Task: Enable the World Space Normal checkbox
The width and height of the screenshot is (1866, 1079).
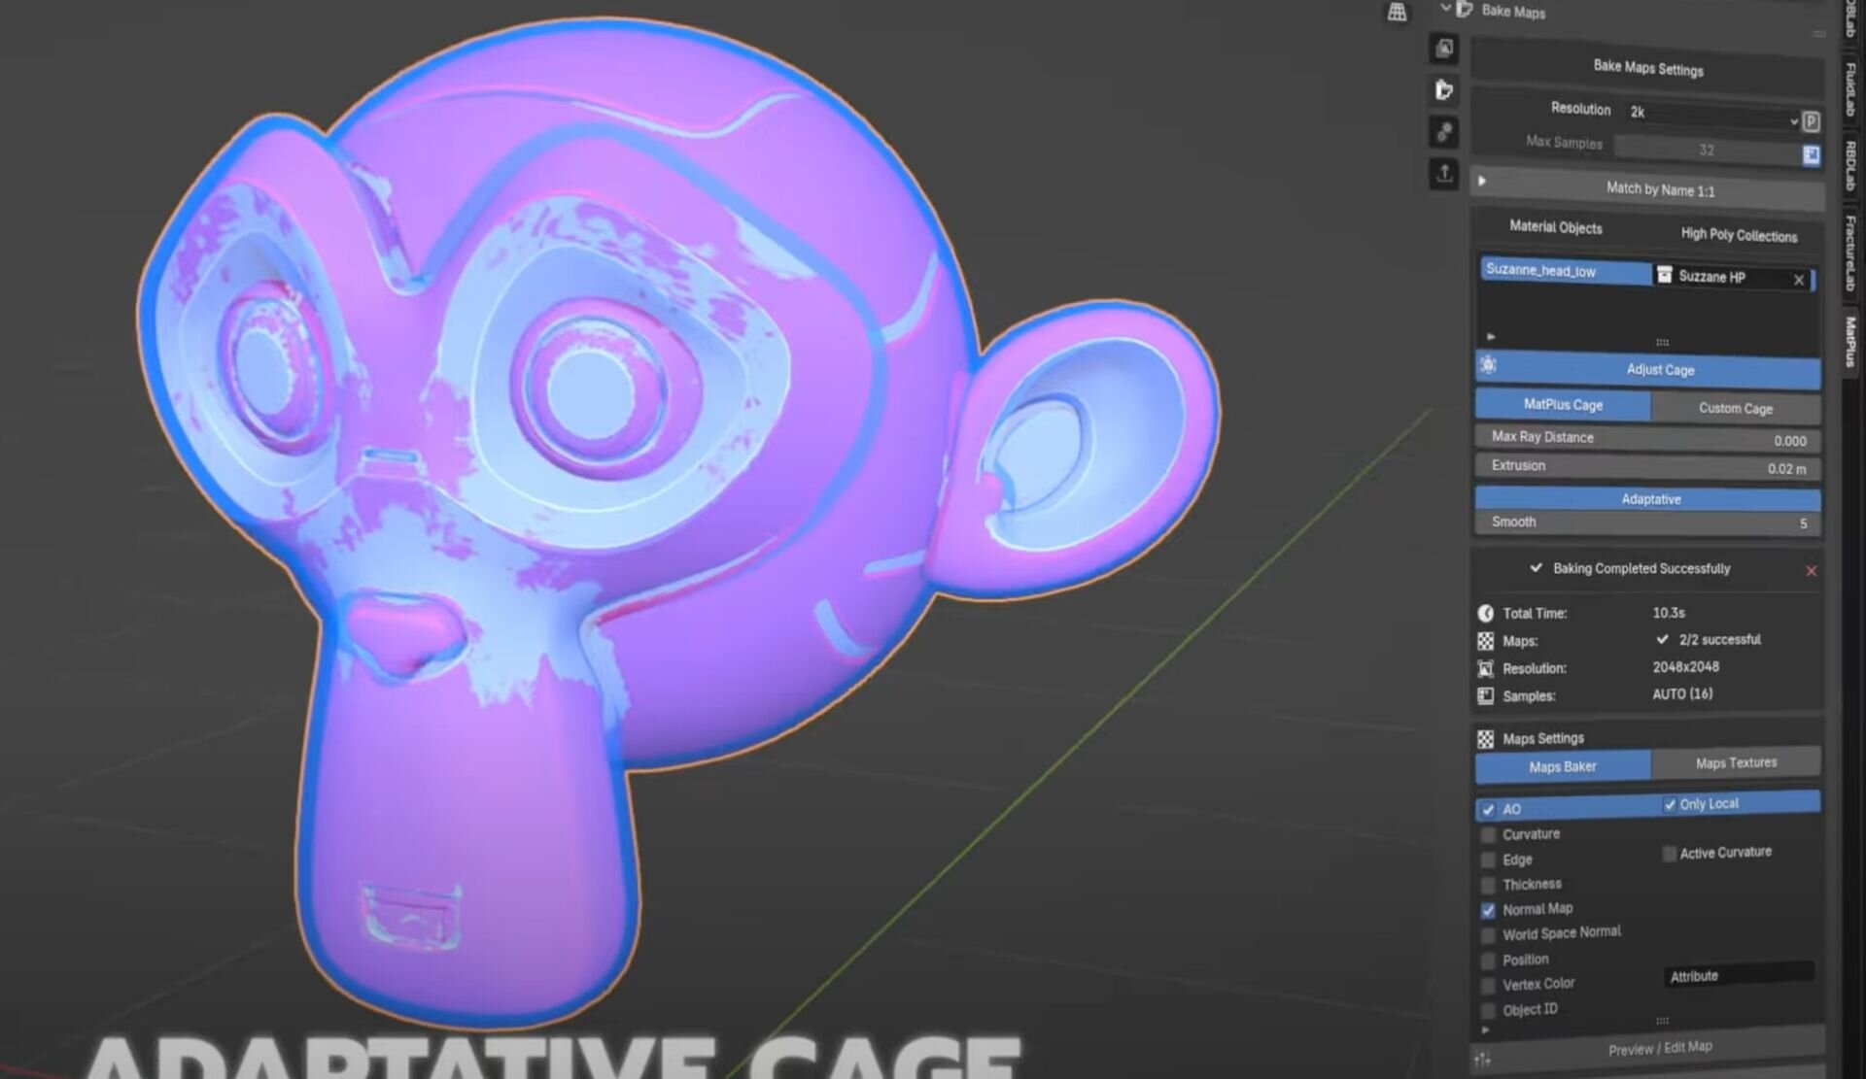Action: click(1488, 935)
